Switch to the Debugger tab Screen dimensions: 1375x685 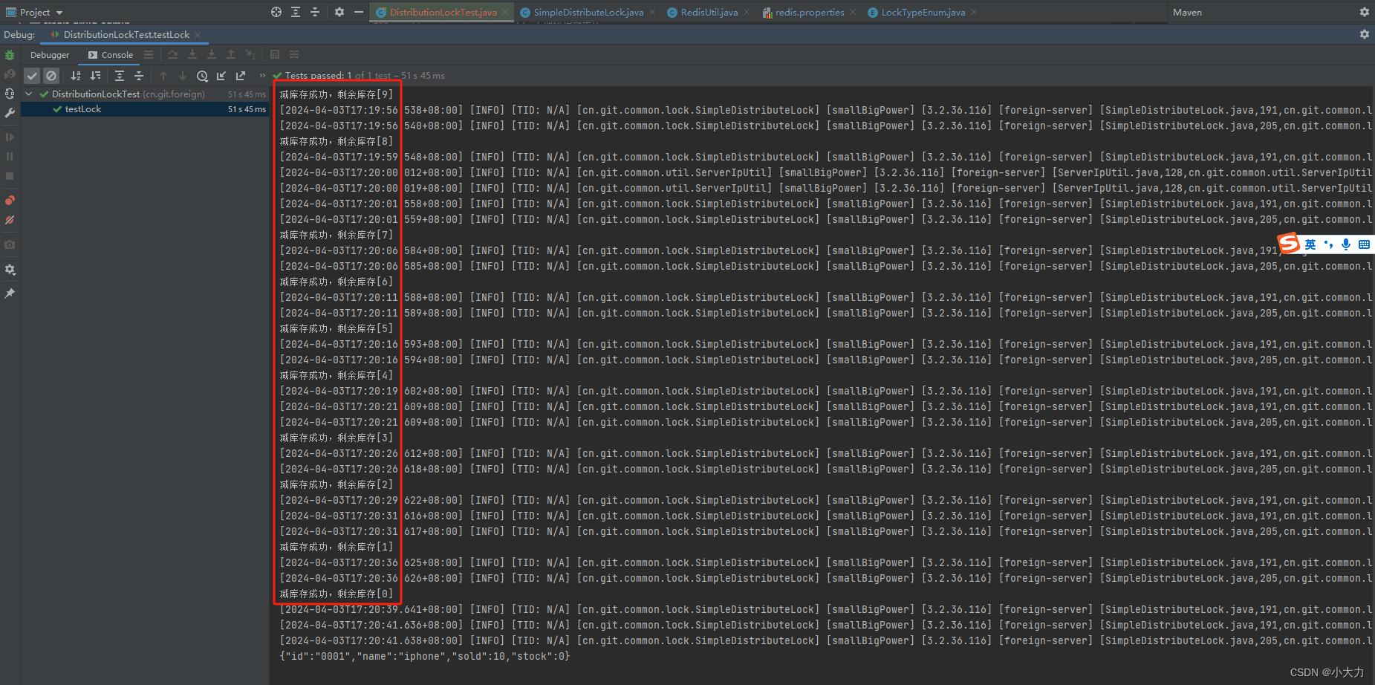coord(50,55)
